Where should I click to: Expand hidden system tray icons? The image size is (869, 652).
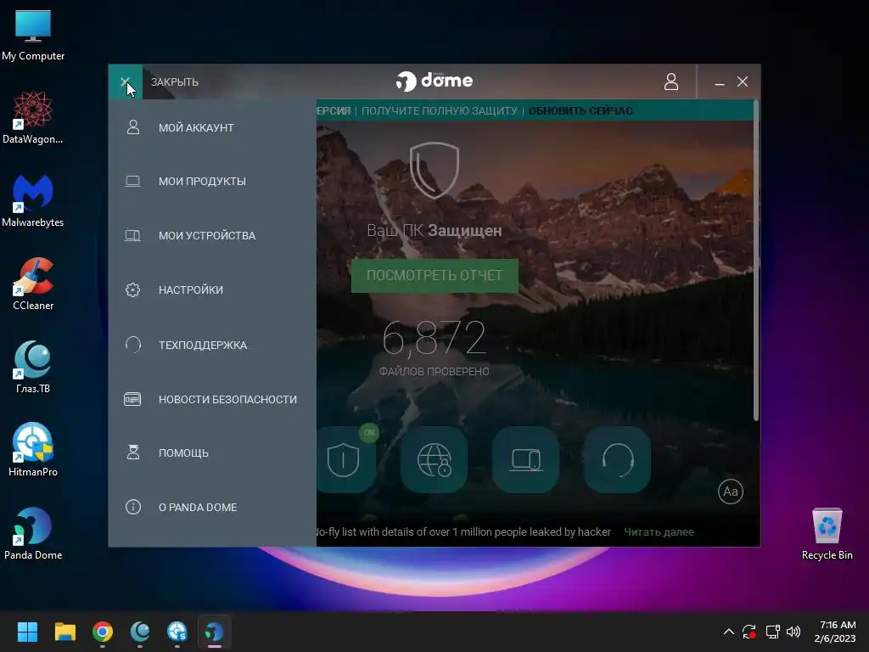[729, 632]
